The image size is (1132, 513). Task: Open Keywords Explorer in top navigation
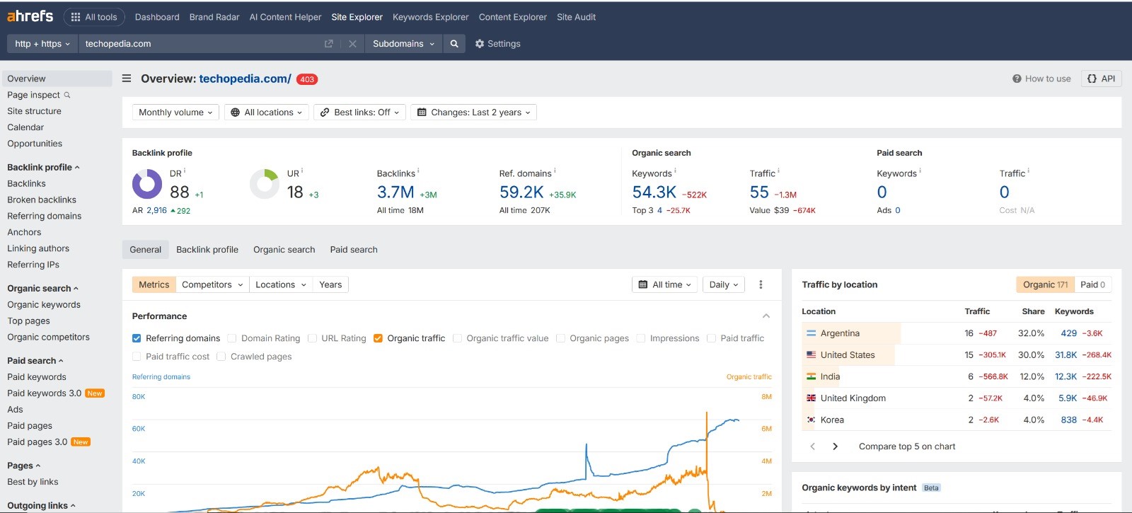(430, 17)
